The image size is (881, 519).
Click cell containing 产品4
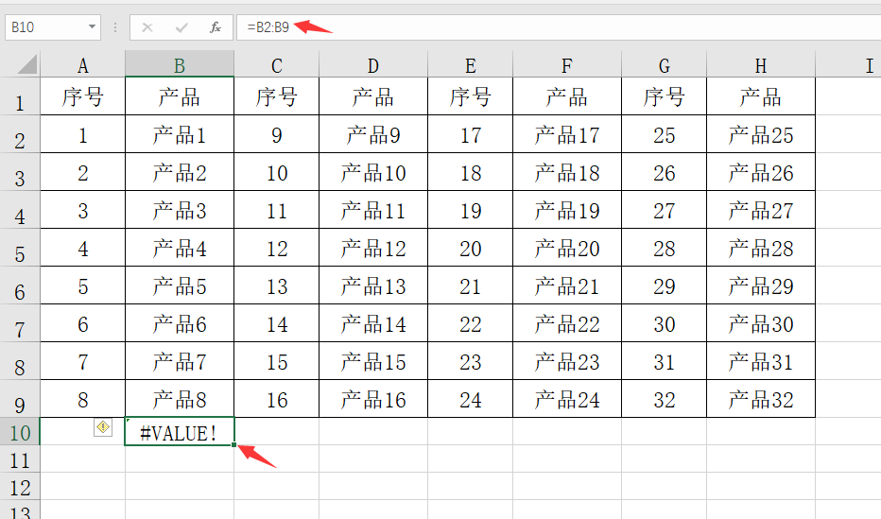pos(180,248)
